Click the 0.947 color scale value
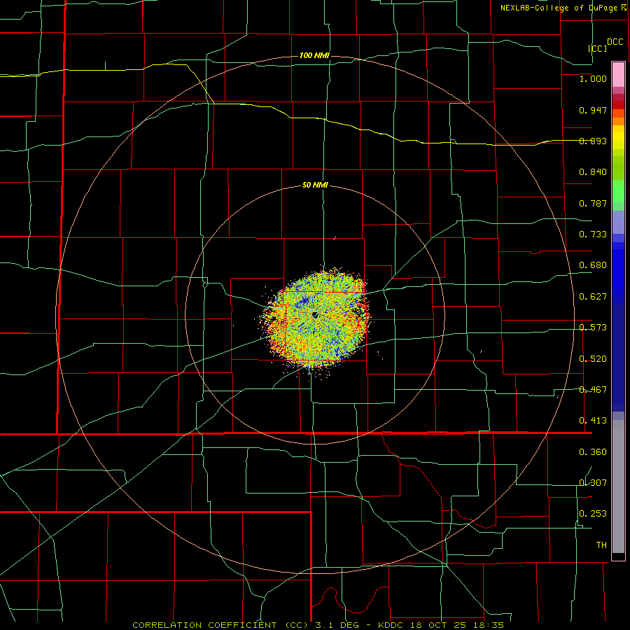The image size is (630, 630). (x=593, y=110)
